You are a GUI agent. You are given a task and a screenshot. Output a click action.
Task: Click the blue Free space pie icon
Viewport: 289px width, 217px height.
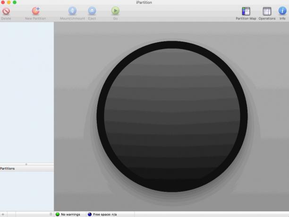90,214
